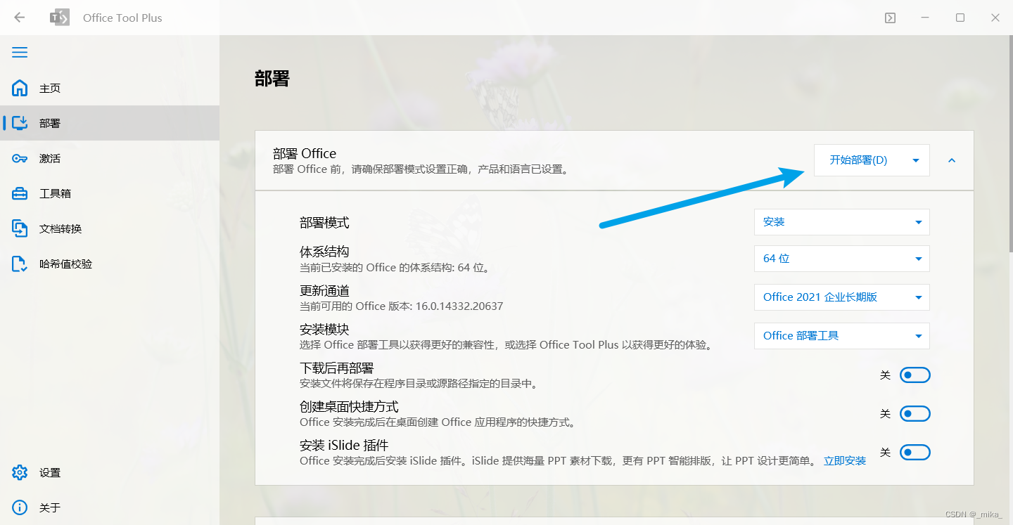The height and width of the screenshot is (525, 1013).
Task: Click the info icon beside 关于
Action: 20,507
